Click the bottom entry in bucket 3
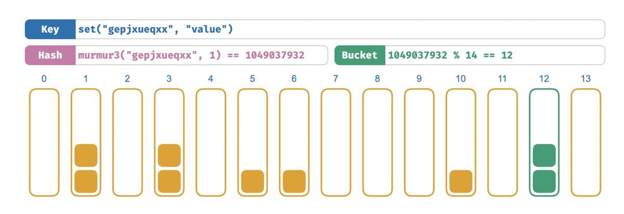The height and width of the screenshot is (214, 624). coord(169,181)
